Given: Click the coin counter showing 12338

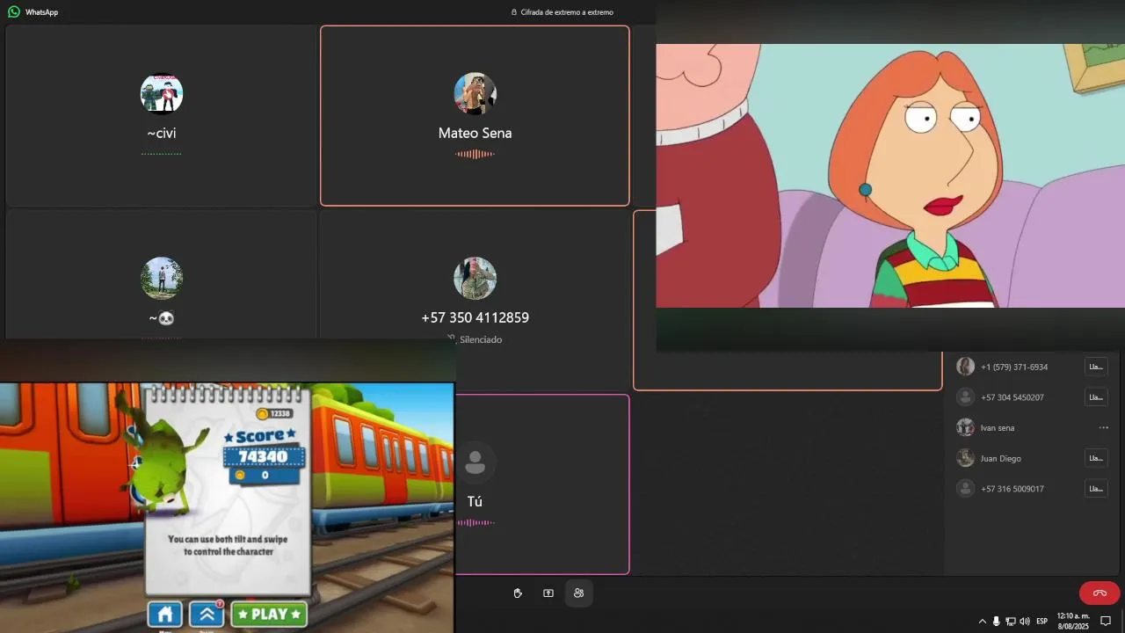Looking at the screenshot, I should 274,413.
